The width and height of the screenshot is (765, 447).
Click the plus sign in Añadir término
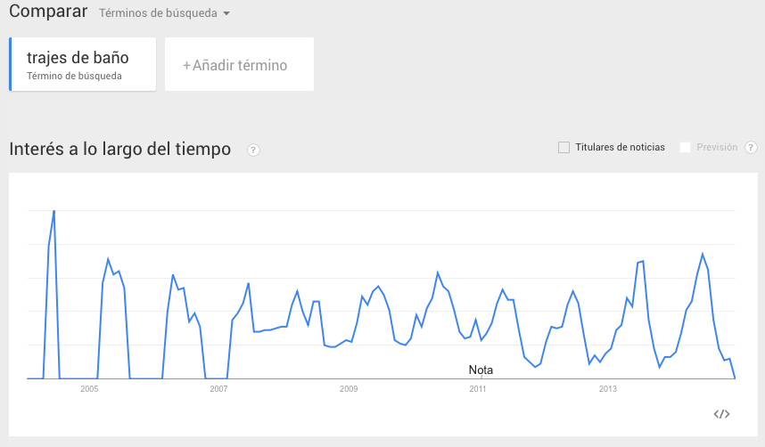(186, 65)
